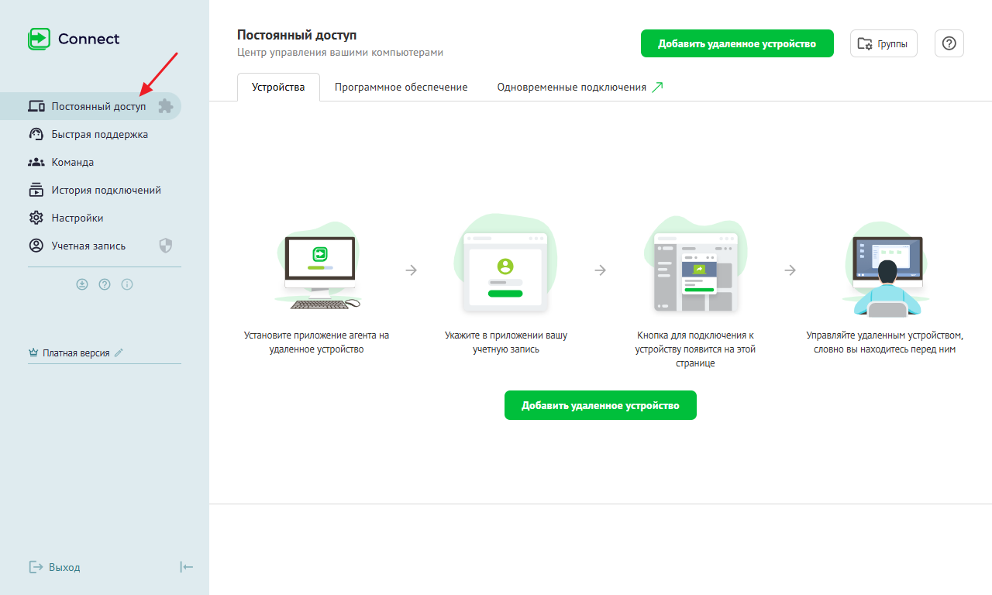Open История подключений
The width and height of the screenshot is (992, 595).
point(105,190)
